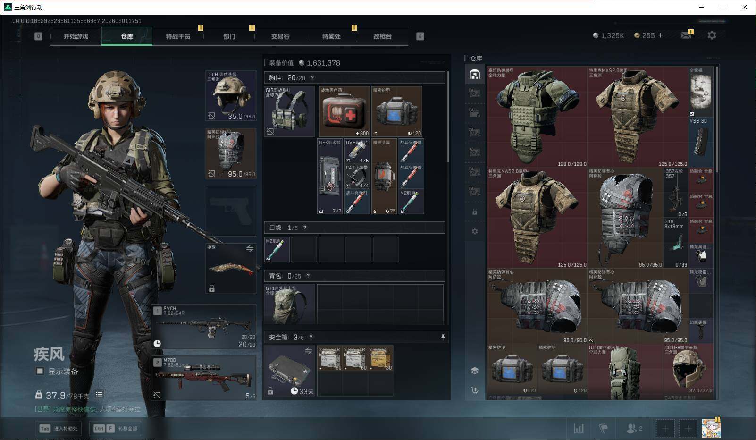
Task: Click the stack layers icon in storage sidebar
Action: tap(475, 371)
